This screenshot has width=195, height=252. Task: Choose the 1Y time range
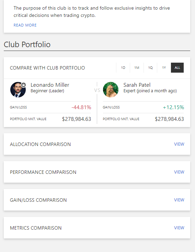click(x=164, y=68)
